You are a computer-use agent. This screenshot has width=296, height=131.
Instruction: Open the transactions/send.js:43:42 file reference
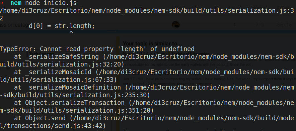point(53,126)
